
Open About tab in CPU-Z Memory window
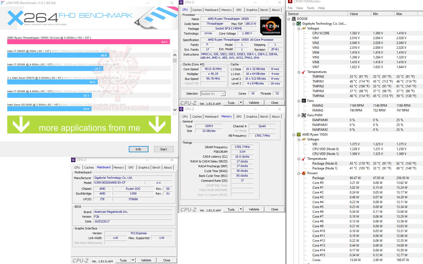pos(276,117)
